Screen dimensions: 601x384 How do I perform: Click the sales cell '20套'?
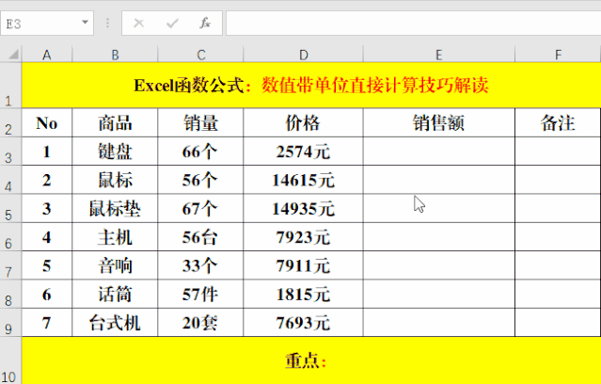pyautogui.click(x=200, y=323)
